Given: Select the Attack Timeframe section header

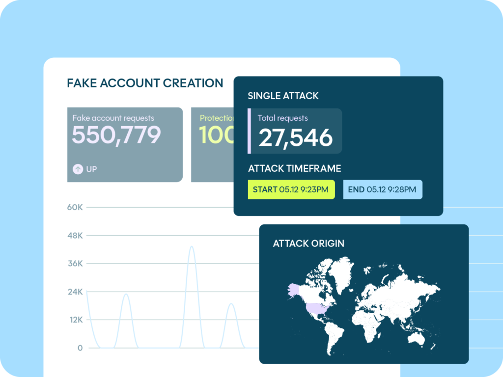Looking at the screenshot, I should (x=295, y=168).
